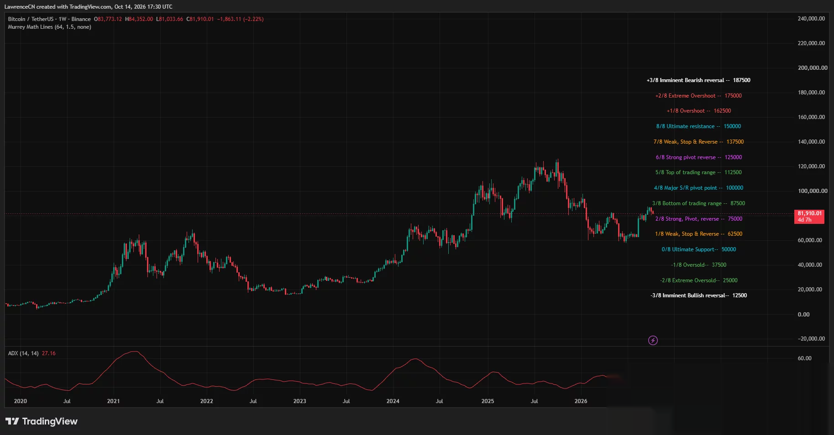This screenshot has height=435, width=834.
Task: Select -3/8 Imminent Bullish reversal 12500 label
Action: pos(698,295)
